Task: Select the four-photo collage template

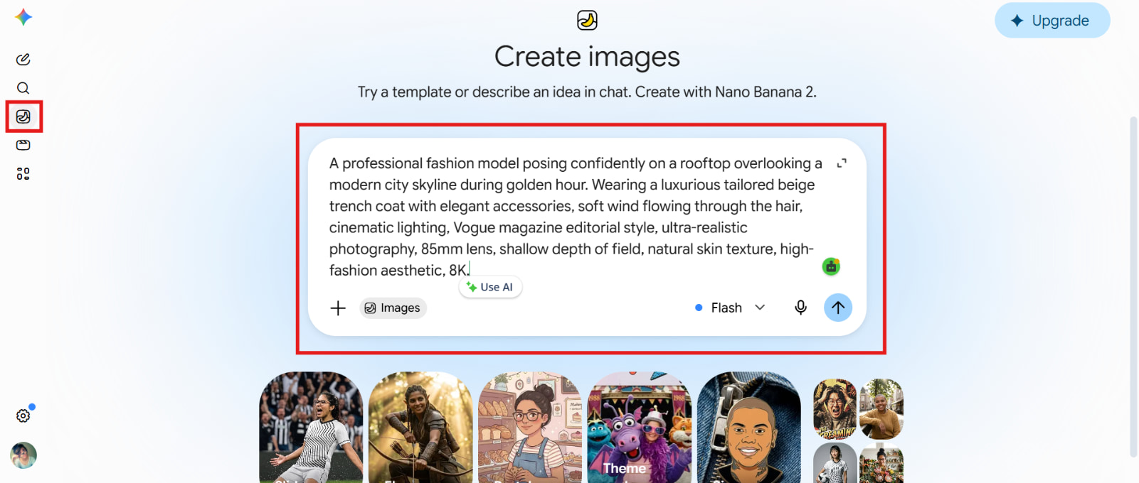Action: [859, 430]
